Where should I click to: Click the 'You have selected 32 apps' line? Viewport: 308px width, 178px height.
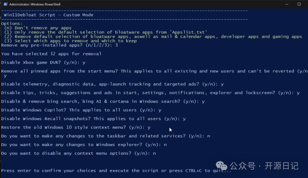tap(51, 54)
